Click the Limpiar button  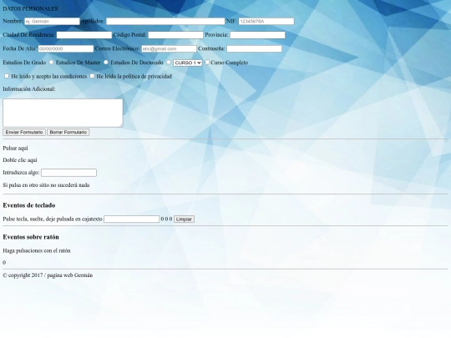(184, 219)
